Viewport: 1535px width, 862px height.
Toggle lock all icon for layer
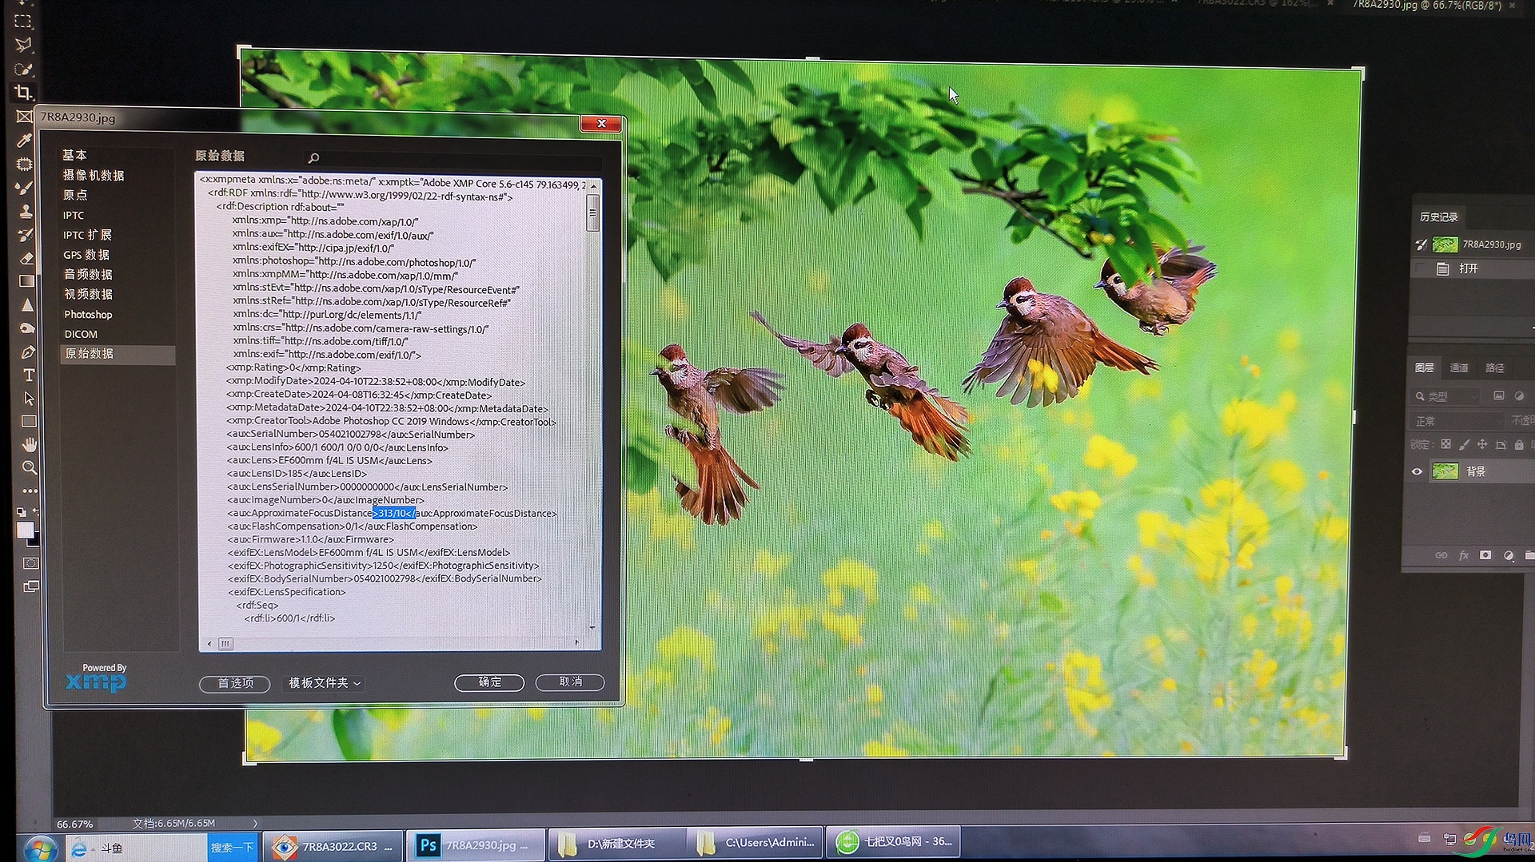[x=1518, y=445]
